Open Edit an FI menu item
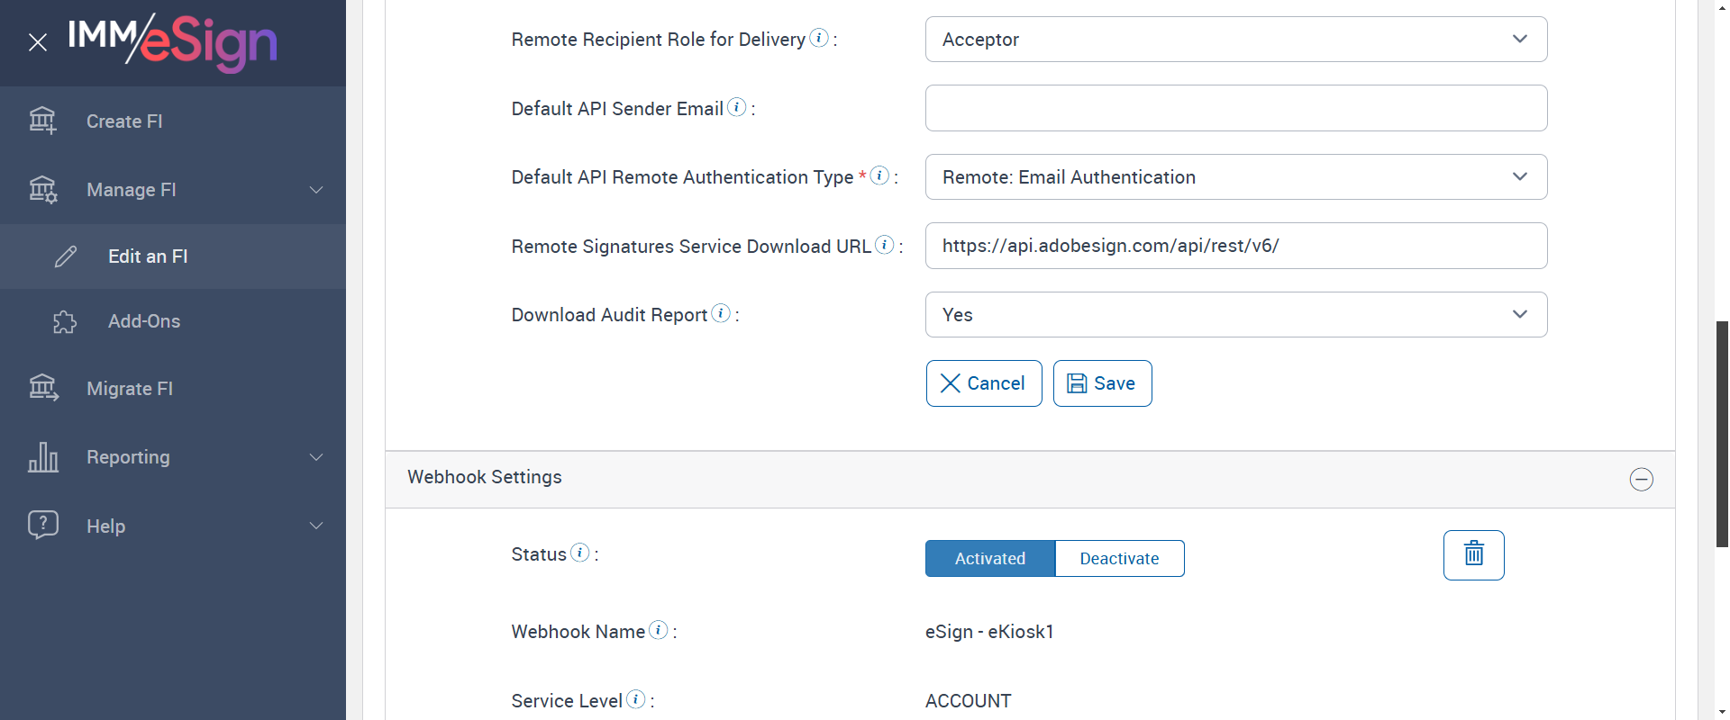This screenshot has height=720, width=1730. 148,256
